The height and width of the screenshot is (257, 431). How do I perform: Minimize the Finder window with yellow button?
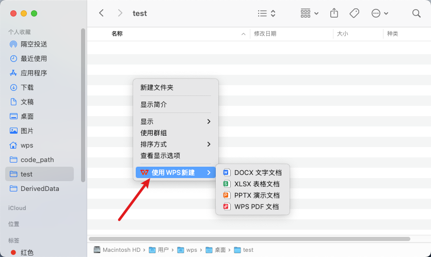click(x=24, y=13)
